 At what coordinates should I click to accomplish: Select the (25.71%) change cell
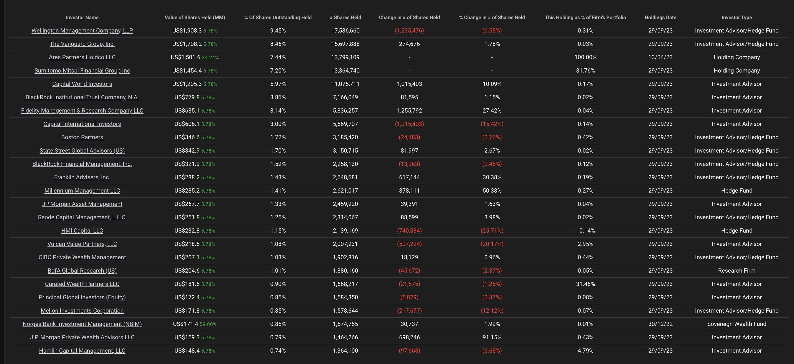coord(492,230)
